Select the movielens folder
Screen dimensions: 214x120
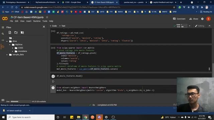22,51
